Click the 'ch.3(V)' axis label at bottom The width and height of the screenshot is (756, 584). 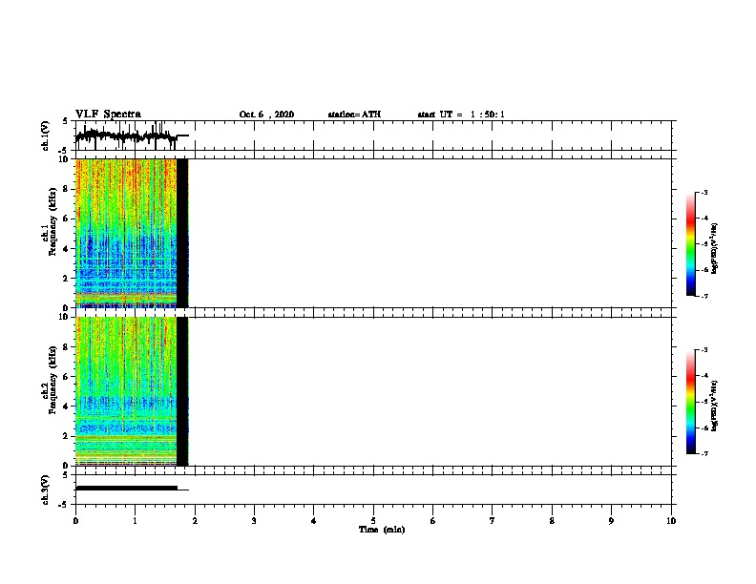pyautogui.click(x=45, y=490)
